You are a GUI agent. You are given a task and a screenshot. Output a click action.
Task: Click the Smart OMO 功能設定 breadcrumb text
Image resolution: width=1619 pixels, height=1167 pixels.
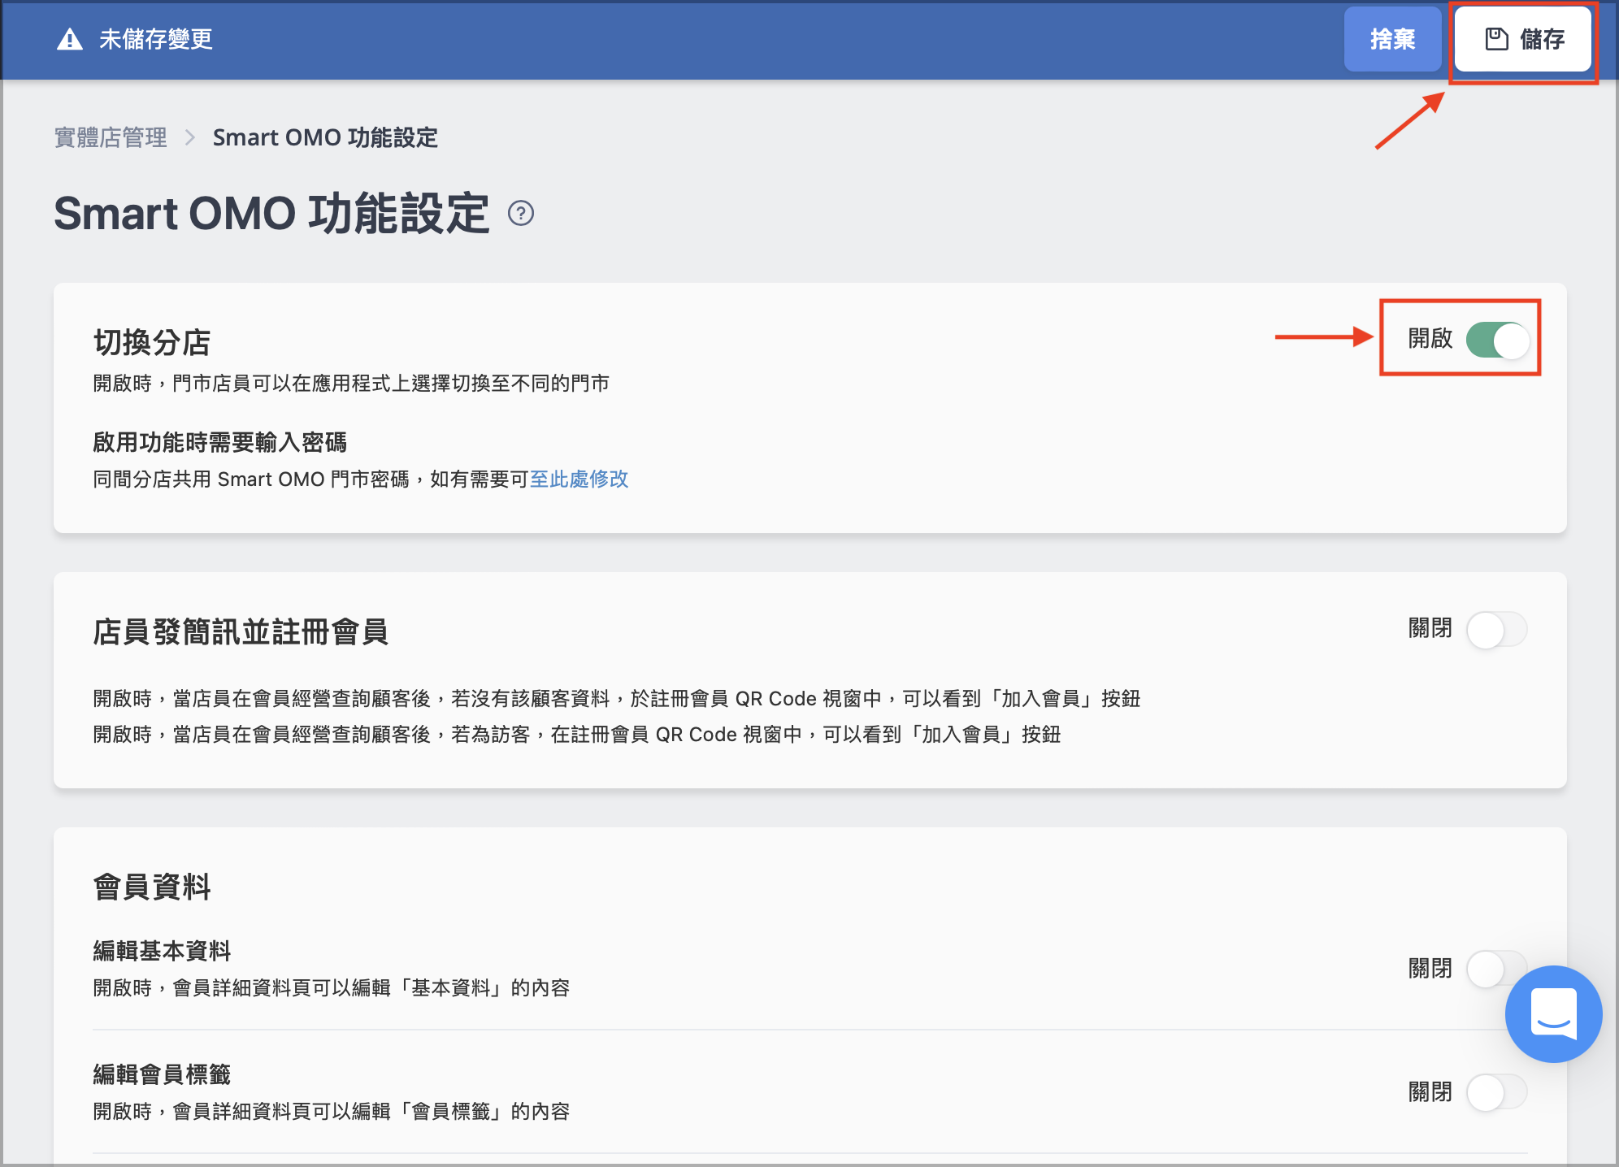click(x=325, y=137)
